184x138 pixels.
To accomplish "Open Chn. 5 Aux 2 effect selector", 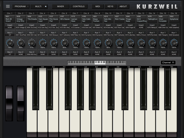I will click(54, 54).
